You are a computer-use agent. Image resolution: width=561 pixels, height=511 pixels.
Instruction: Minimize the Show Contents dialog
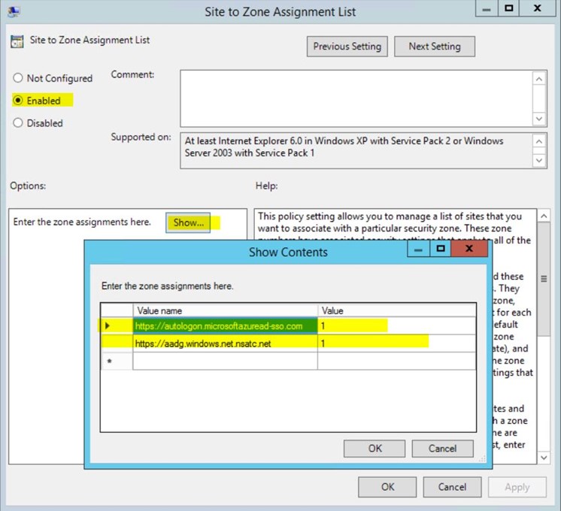(x=419, y=248)
